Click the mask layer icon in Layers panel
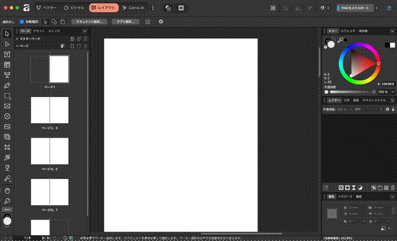 (347, 188)
